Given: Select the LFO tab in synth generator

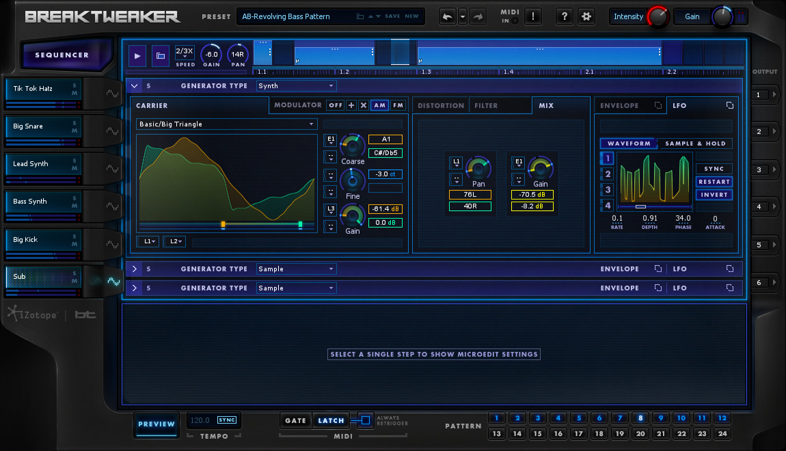Looking at the screenshot, I should coord(680,106).
